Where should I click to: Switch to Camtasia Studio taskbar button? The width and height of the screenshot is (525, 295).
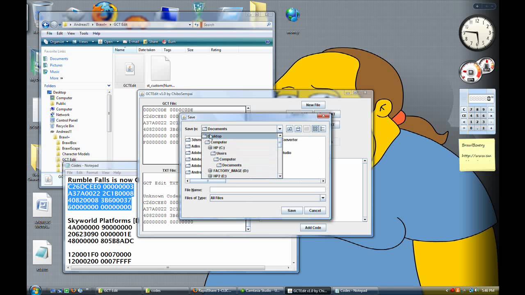coord(261,290)
